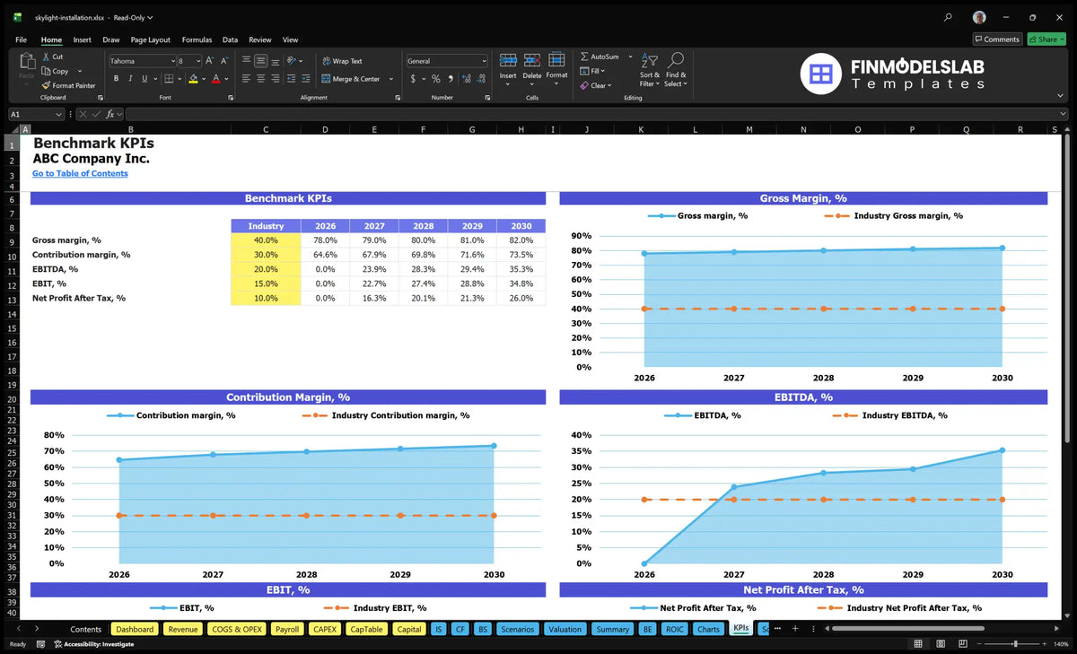Click the Insert Function fx icon
Image resolution: width=1077 pixels, height=654 pixels.
coord(109,114)
